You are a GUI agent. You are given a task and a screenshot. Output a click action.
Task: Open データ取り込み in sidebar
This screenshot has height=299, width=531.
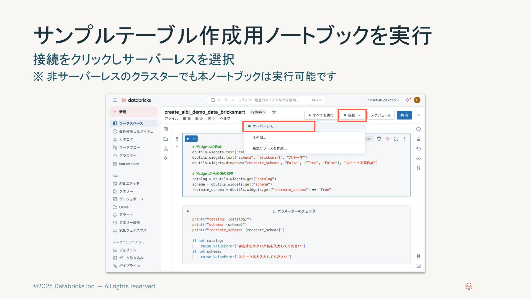(x=133, y=258)
